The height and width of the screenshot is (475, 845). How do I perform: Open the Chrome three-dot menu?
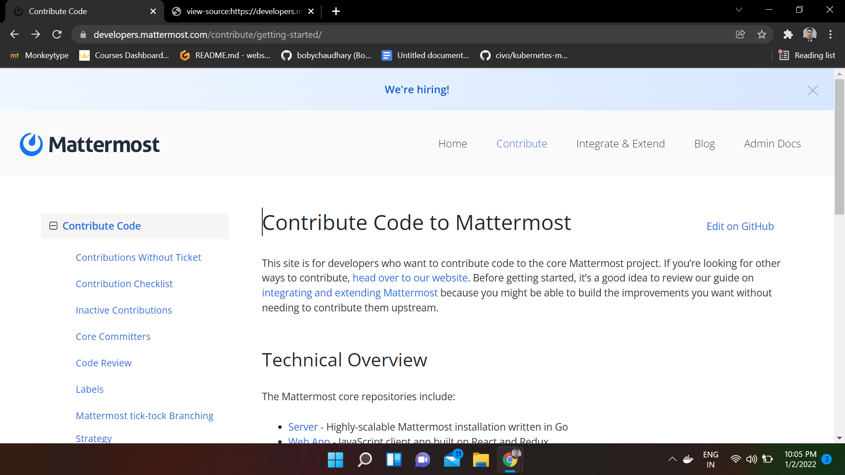(x=831, y=34)
